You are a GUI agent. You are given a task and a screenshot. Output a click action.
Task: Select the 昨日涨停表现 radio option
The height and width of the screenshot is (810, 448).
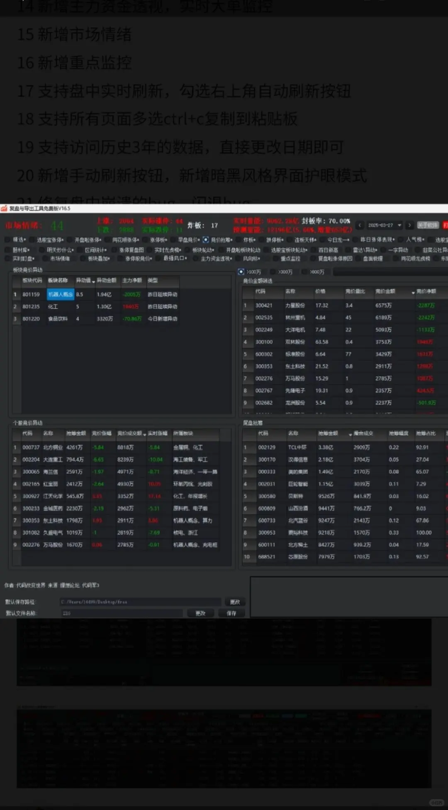click(374, 240)
